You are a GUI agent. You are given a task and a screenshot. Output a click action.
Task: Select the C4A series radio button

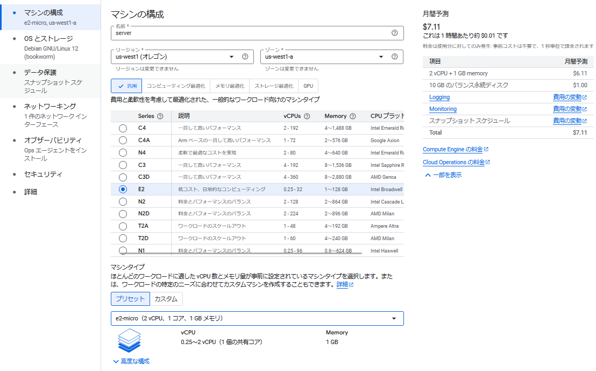[123, 141]
